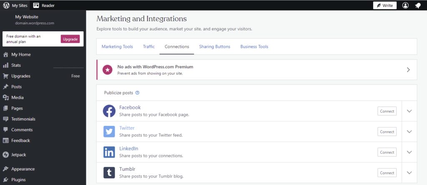Click 'Prevent ads from showing on your site.' text
This screenshot has height=185, width=427.
(150, 73)
